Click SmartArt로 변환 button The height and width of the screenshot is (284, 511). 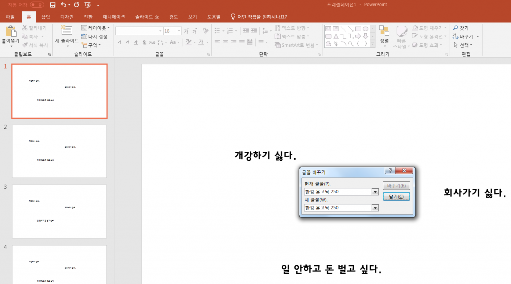coord(296,45)
